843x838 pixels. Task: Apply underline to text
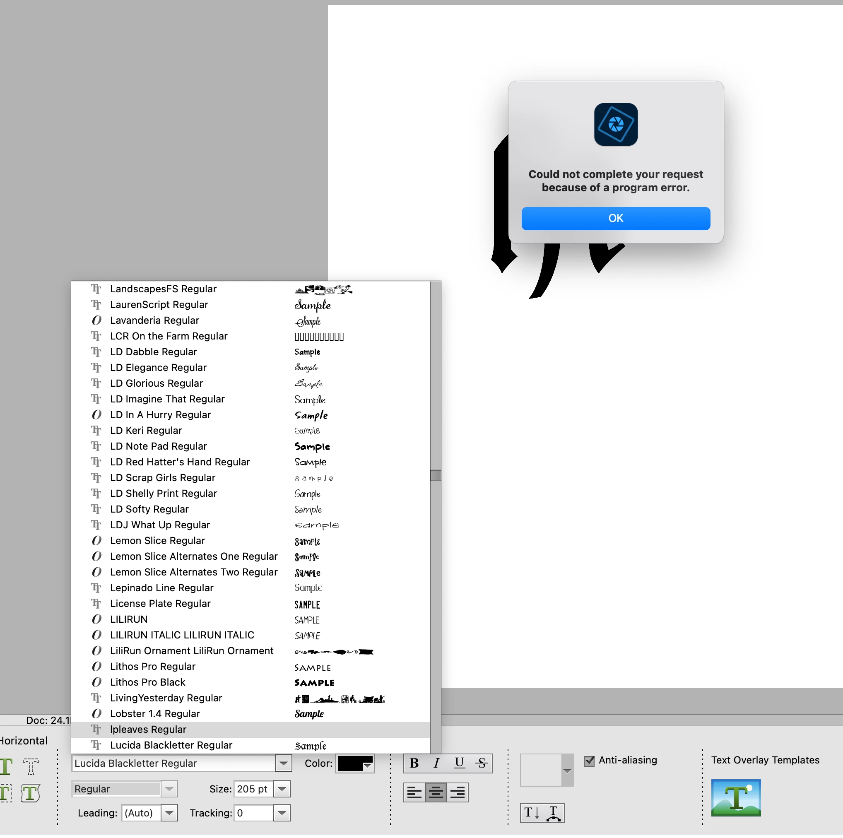459,763
